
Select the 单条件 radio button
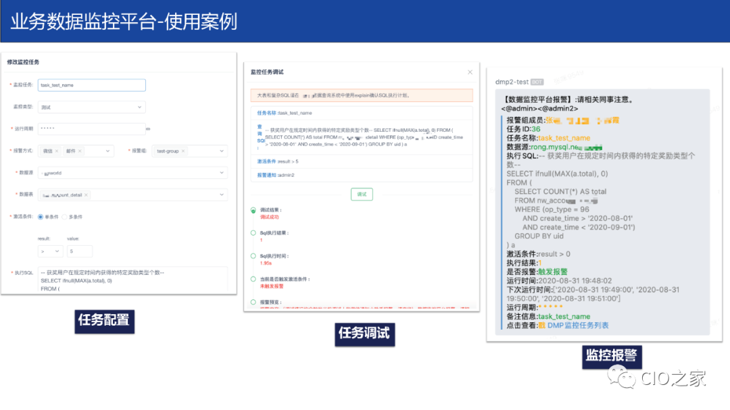(x=40, y=217)
